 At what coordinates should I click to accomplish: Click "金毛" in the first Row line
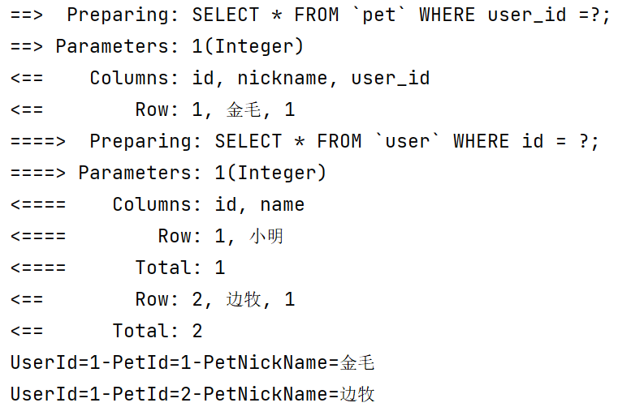tap(244, 109)
